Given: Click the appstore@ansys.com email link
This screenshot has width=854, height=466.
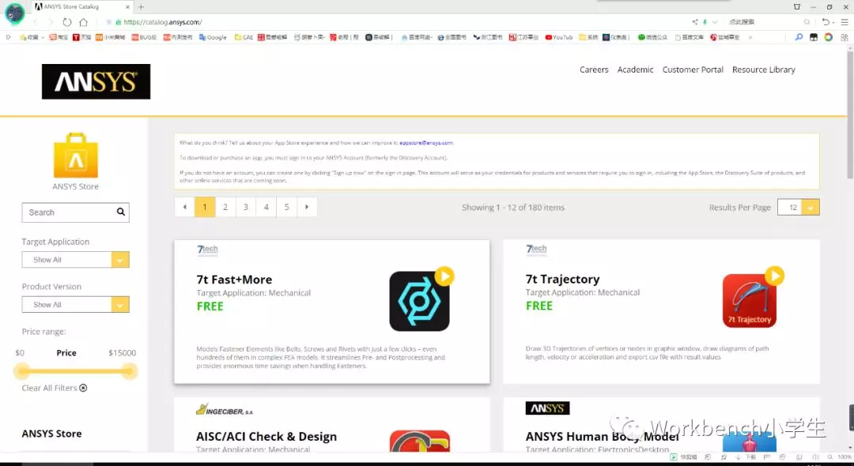Looking at the screenshot, I should pyautogui.click(x=426, y=142).
